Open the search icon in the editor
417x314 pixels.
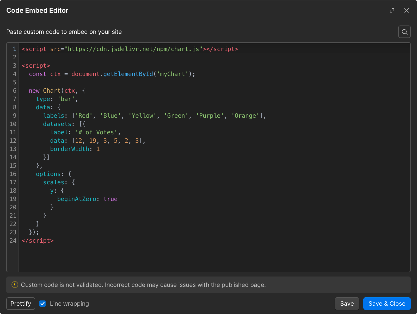pyautogui.click(x=404, y=32)
